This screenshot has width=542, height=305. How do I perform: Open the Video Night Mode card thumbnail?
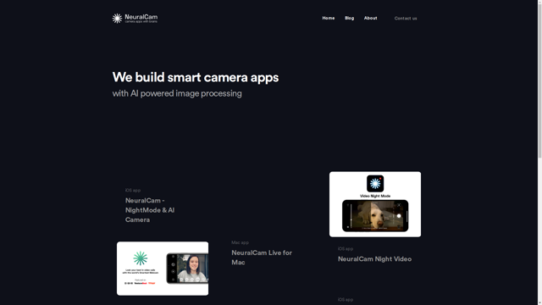pos(375,204)
